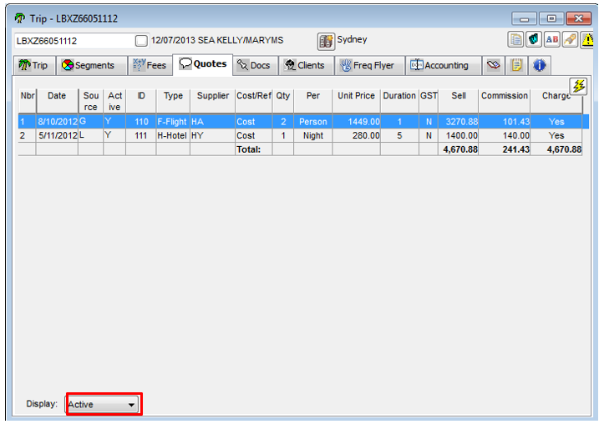This screenshot has width=604, height=424.
Task: Select the F-Flight type cell
Action: [173, 122]
